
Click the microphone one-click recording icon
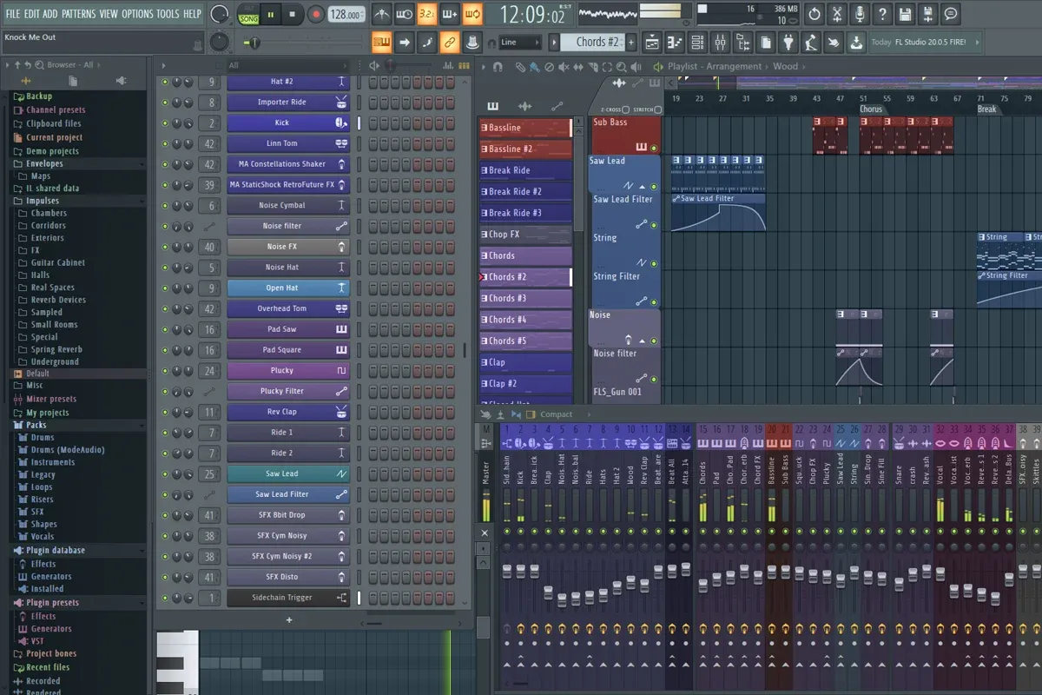(860, 14)
